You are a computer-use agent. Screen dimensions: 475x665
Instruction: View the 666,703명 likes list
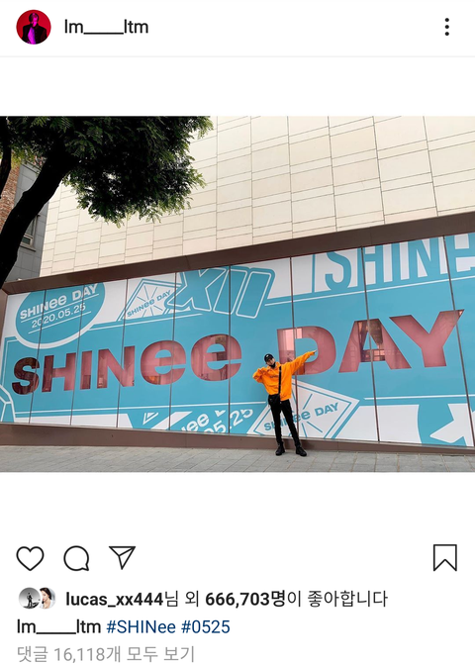244,600
